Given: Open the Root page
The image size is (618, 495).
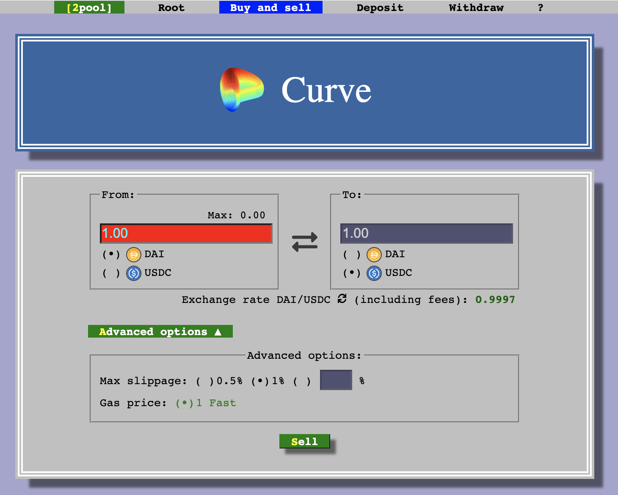Looking at the screenshot, I should click(171, 7).
